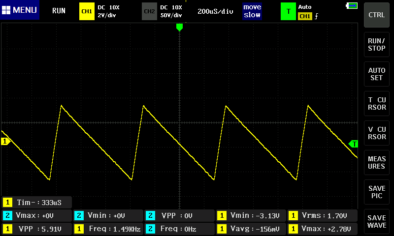Toggle the gray CH2 channel indicator

pos(149,11)
